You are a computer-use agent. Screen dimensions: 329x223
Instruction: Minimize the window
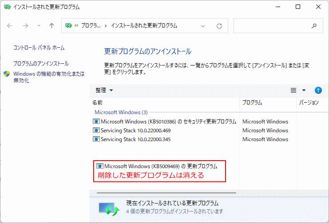[x=278, y=7]
